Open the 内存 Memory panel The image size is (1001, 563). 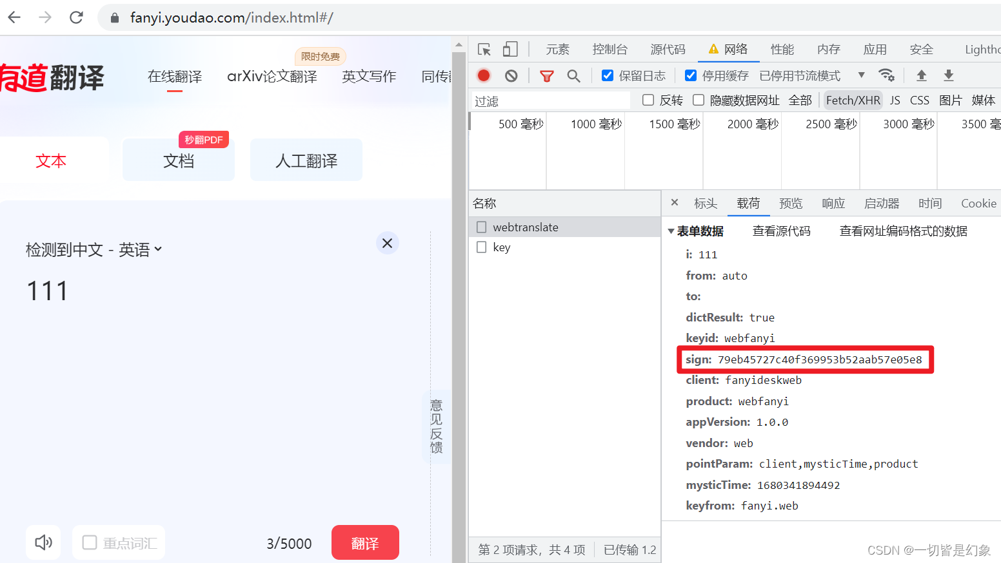[828, 50]
